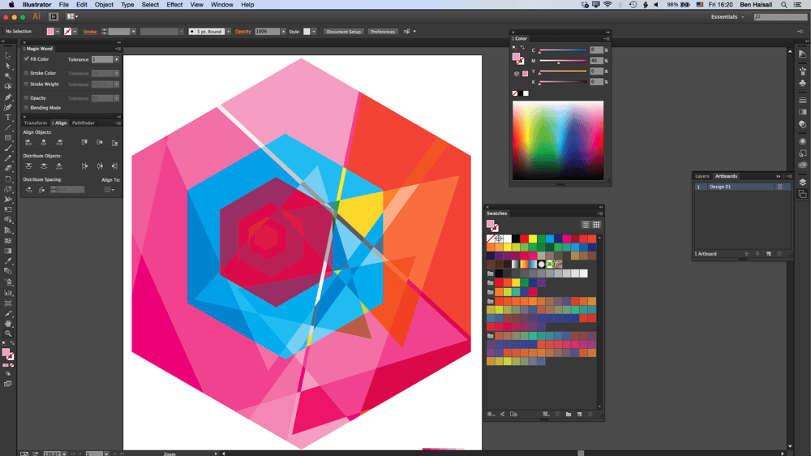The image size is (811, 456).
Task: Switch to the Layers tab
Action: point(702,176)
